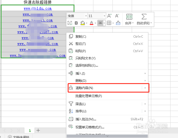Click the hyperlink ending in idu.com

tap(38, 9)
